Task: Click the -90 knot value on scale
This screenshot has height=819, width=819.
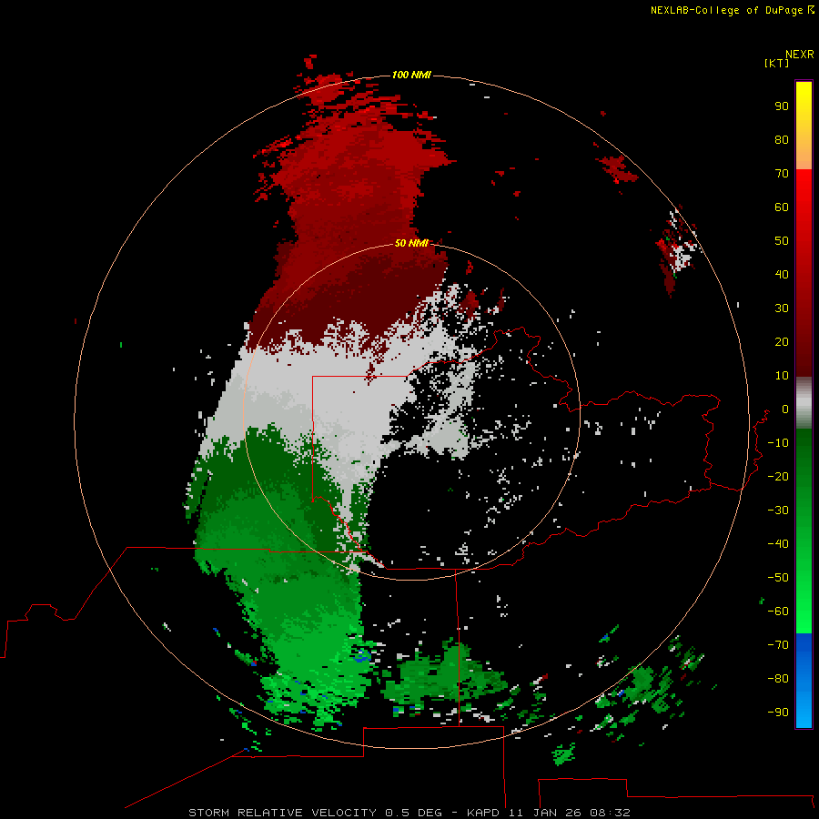Action: (x=778, y=713)
